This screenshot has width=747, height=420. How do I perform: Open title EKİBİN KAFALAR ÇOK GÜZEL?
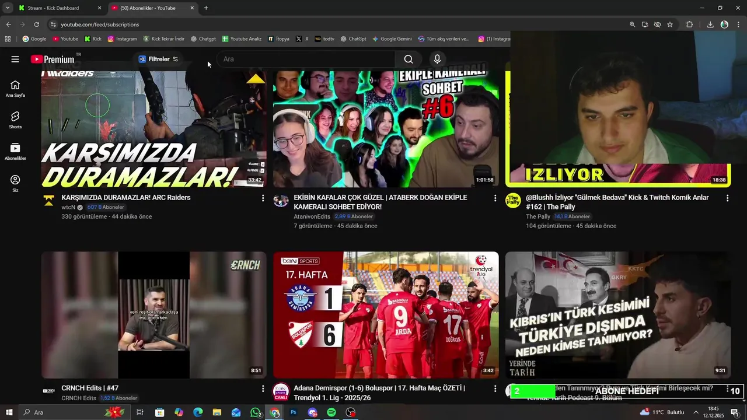coord(381,202)
